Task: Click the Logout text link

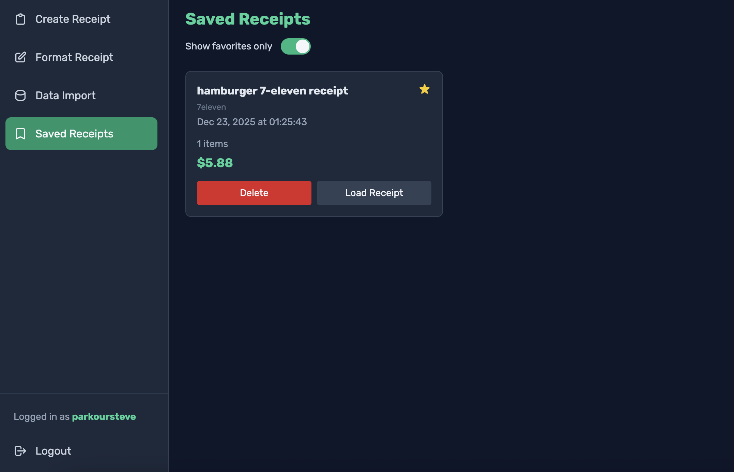Action: click(x=53, y=451)
